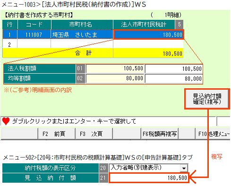Click the 見込納付額 field showing 180,500
Screen dimensions: 231x186
149,178
